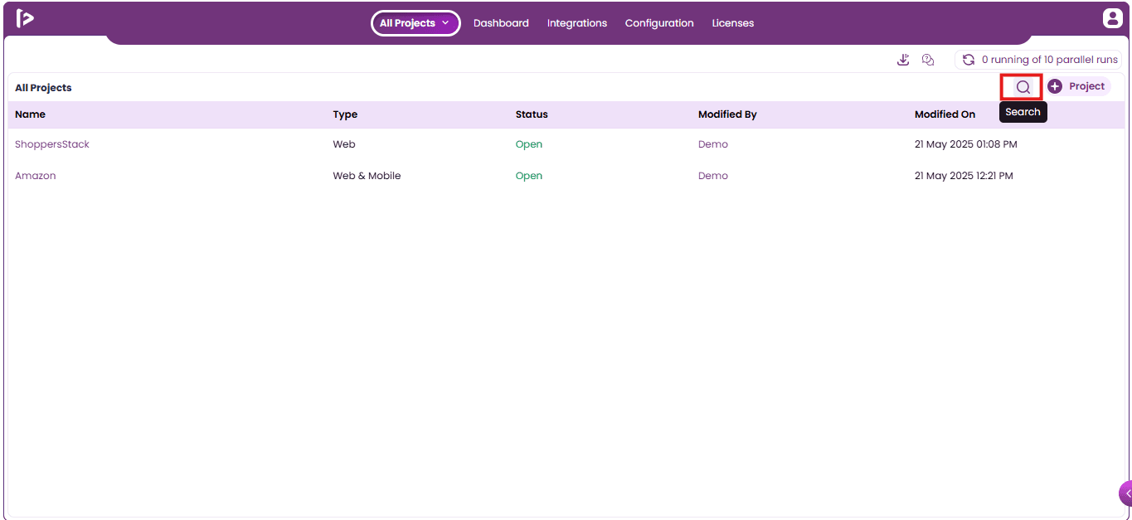Screen dimensions: 1132x520
Task: Open the All Projects dropdown
Action: click(x=415, y=23)
